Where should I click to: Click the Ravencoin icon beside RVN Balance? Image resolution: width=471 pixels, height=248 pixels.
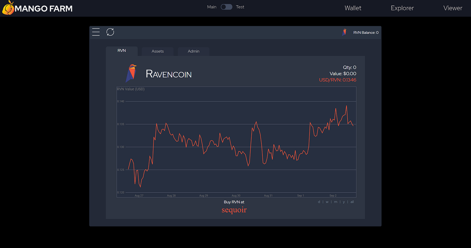(344, 32)
